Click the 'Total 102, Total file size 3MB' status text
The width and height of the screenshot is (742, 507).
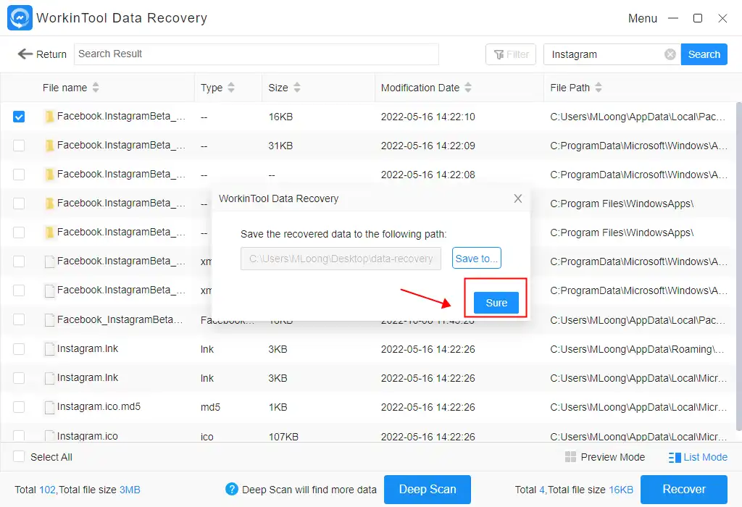[x=78, y=490]
